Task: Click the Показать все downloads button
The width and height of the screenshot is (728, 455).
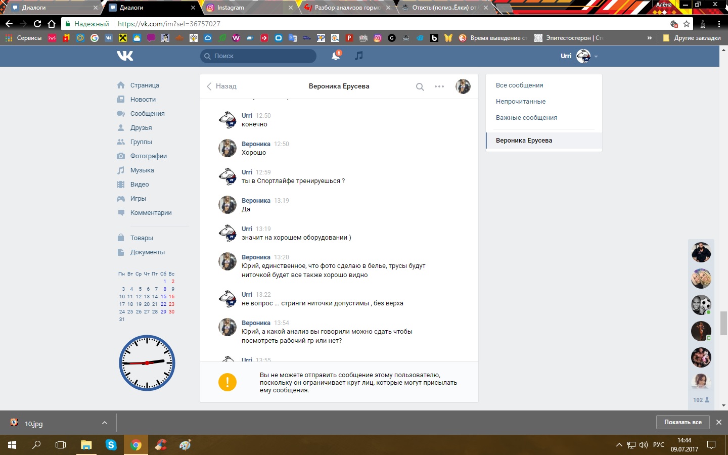Action: pyautogui.click(x=682, y=422)
